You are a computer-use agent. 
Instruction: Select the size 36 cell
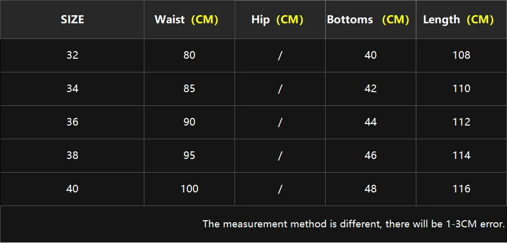point(72,122)
